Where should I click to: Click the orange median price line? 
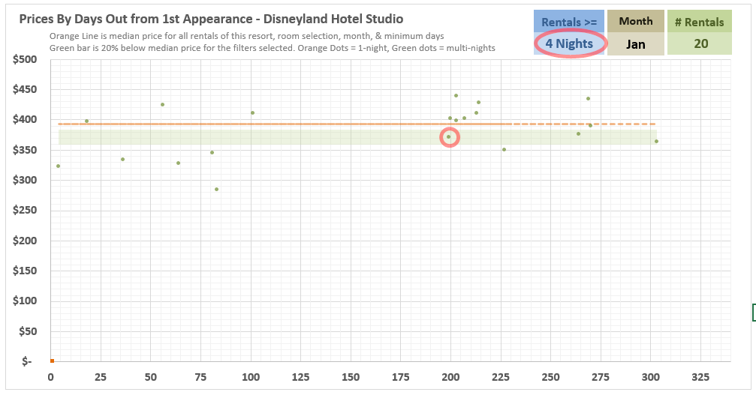coord(357,124)
